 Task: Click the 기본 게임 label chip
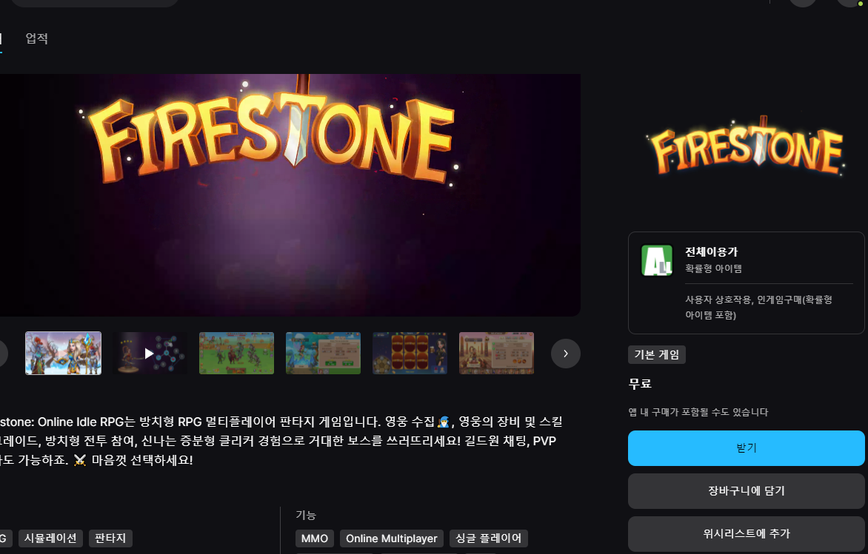(656, 354)
